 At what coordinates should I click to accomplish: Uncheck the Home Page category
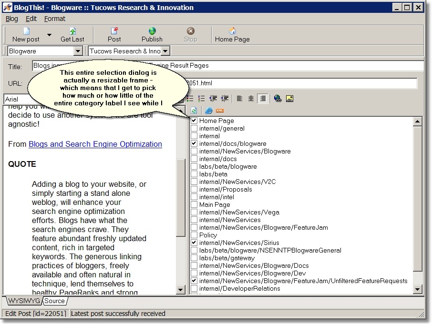(194, 121)
